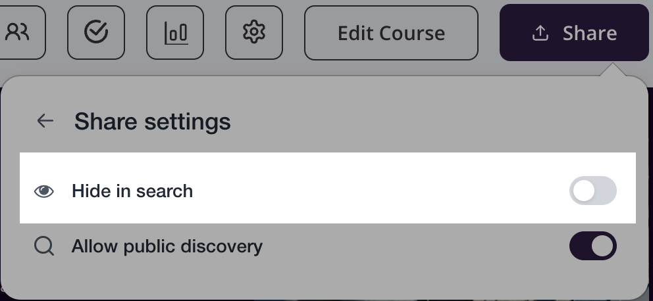The width and height of the screenshot is (653, 301).
Task: Open the bar chart analytics icon
Action: coord(175,32)
